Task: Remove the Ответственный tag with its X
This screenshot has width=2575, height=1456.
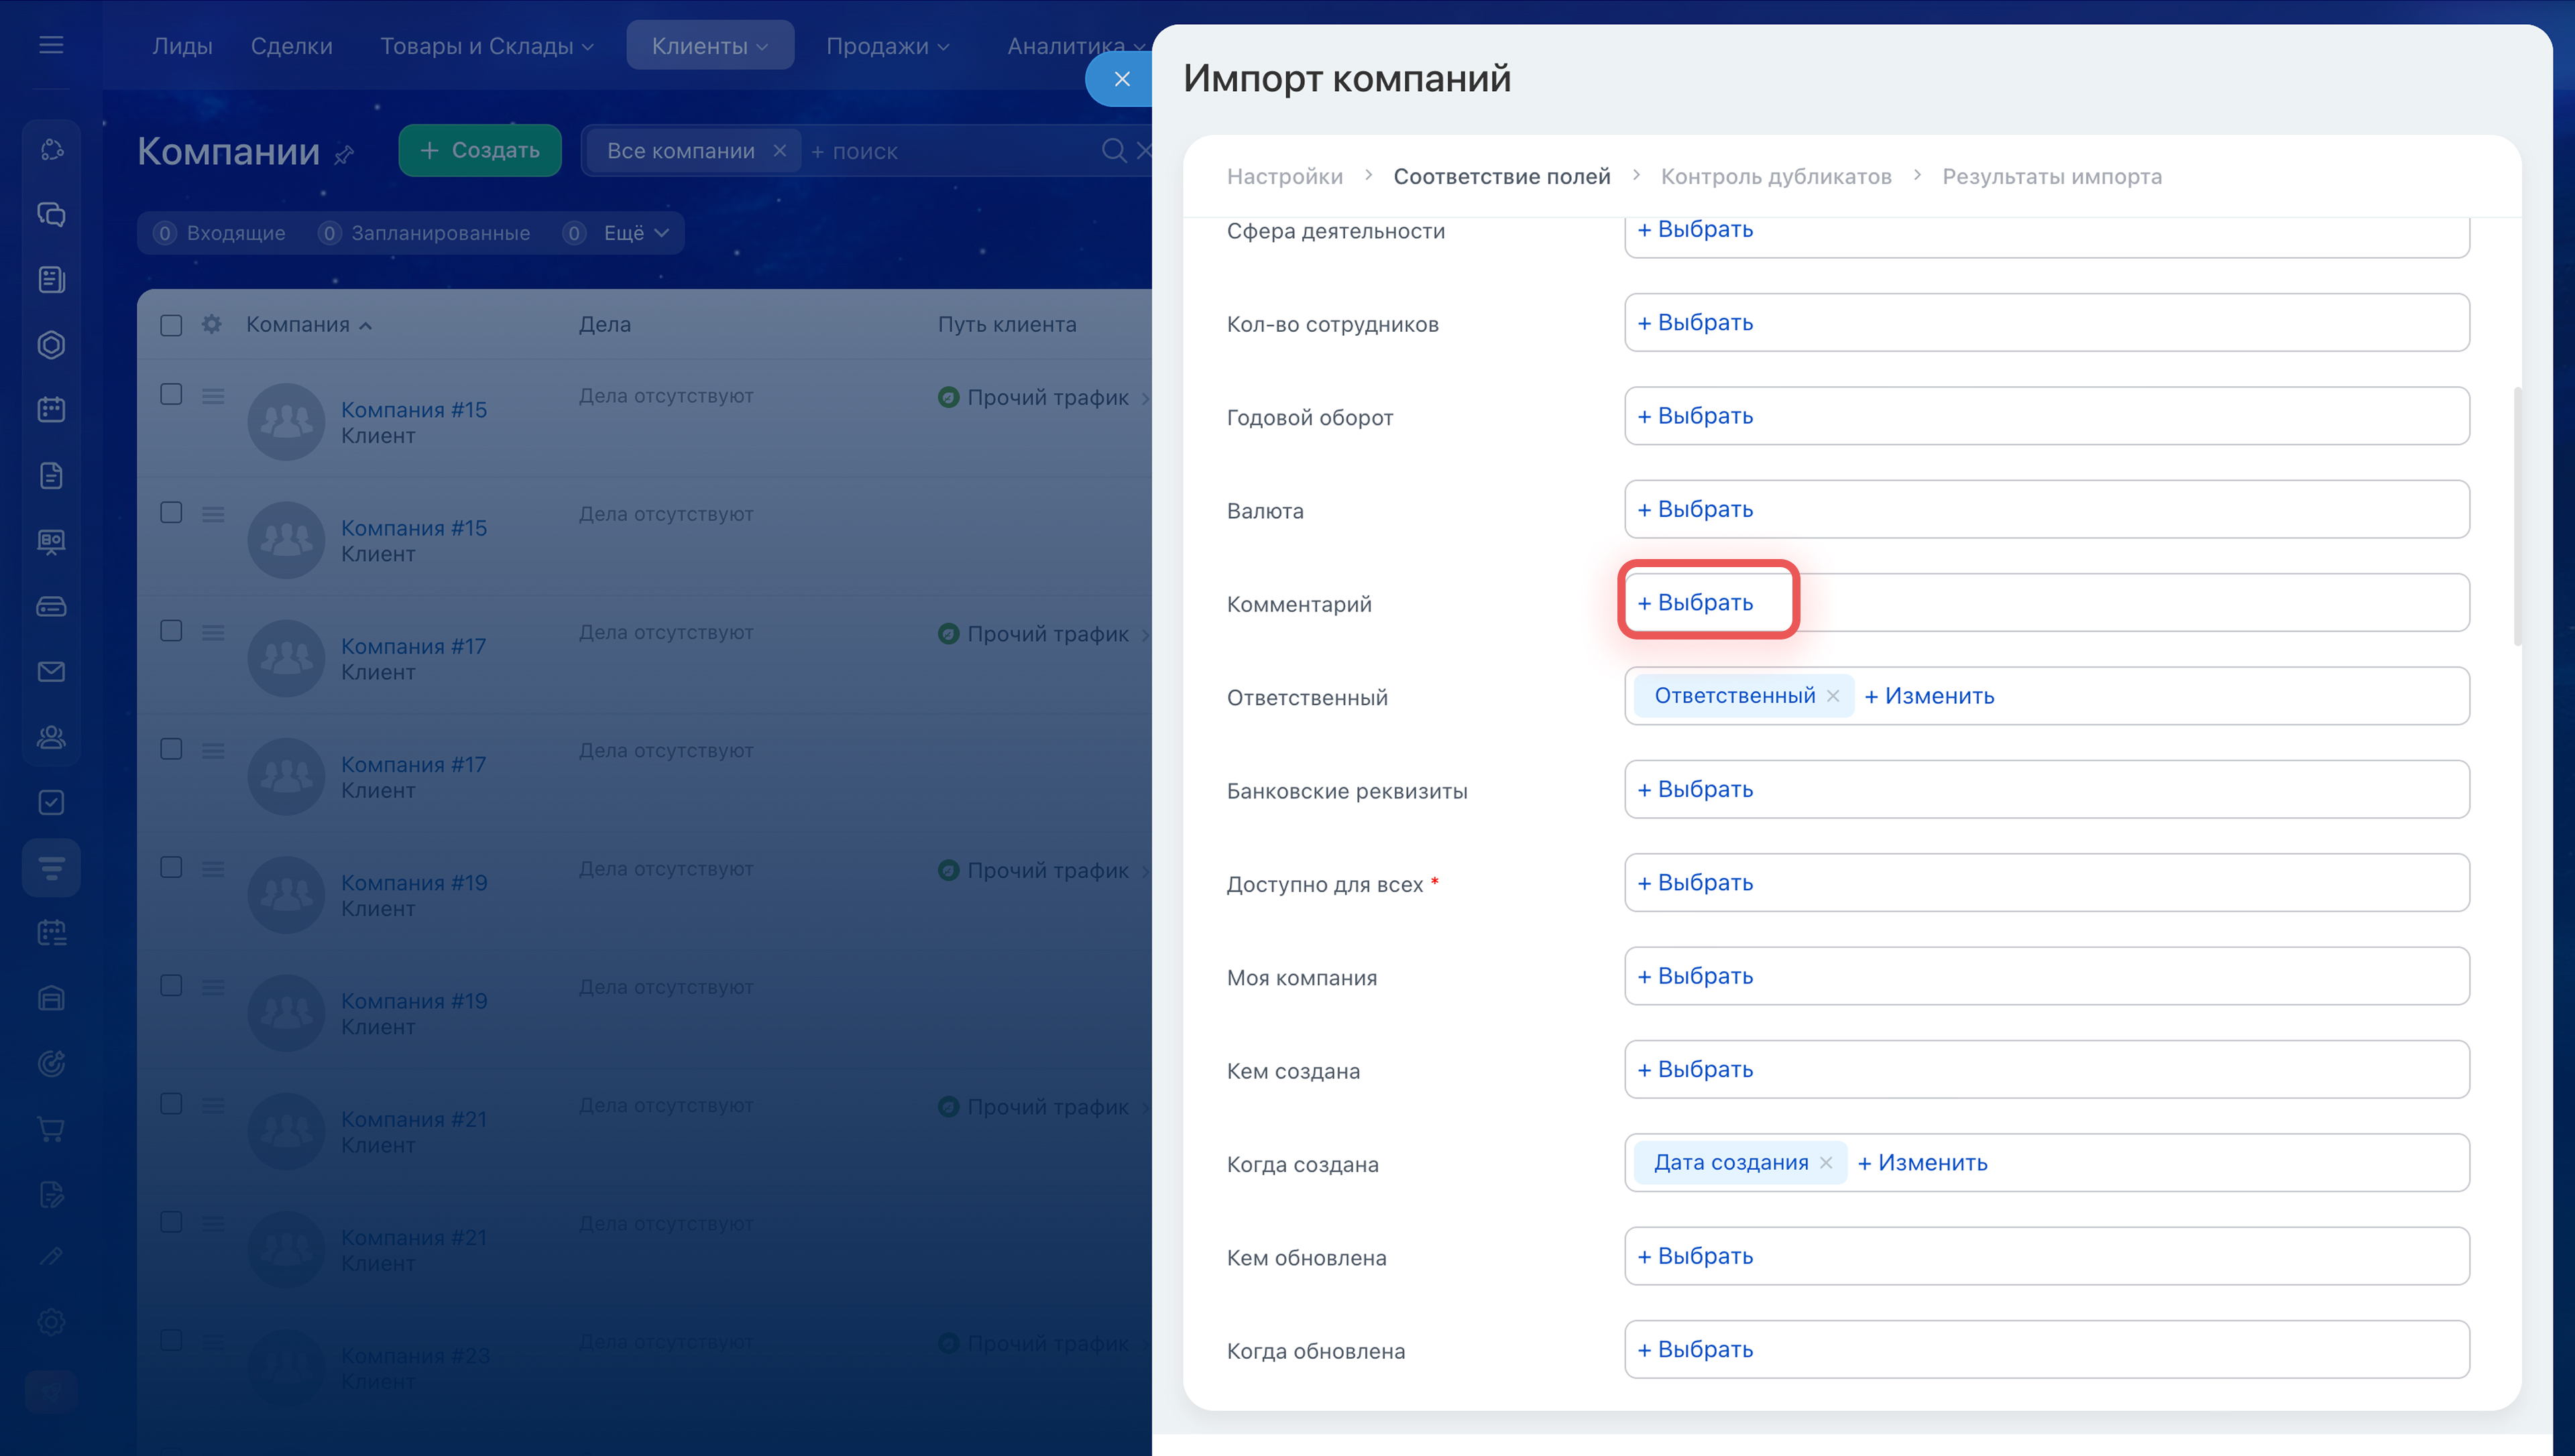Action: point(1832,696)
